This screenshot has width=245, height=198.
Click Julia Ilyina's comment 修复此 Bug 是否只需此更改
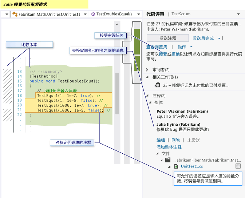(x=183, y=129)
